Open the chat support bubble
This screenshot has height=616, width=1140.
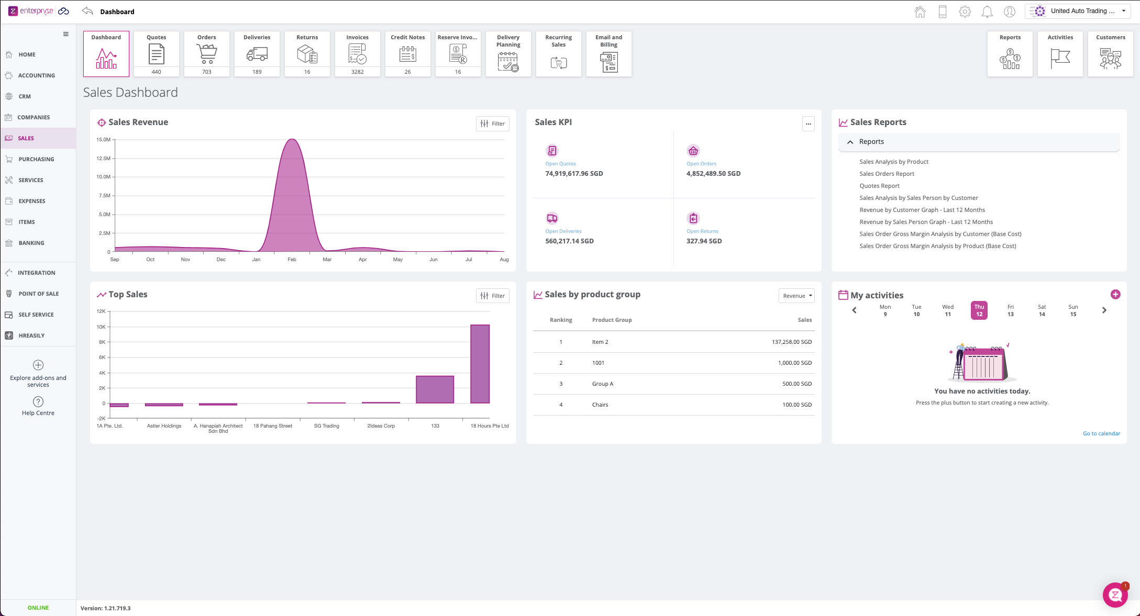click(x=1115, y=595)
